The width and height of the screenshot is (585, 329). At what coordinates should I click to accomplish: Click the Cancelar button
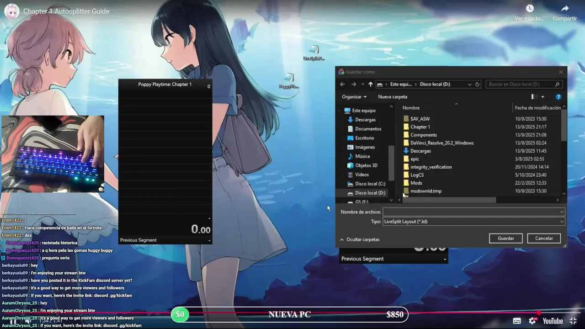(544, 239)
